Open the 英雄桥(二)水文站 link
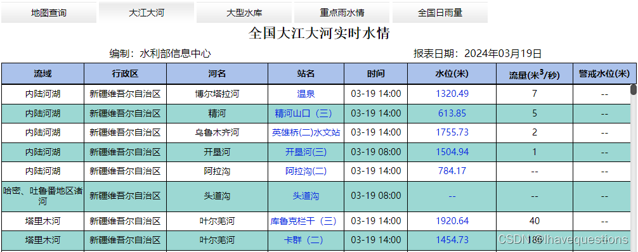 click(x=306, y=132)
